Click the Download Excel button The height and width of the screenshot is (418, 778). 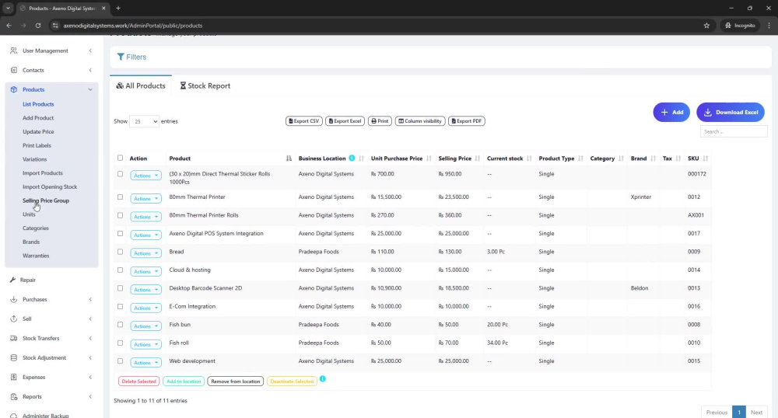pos(731,113)
